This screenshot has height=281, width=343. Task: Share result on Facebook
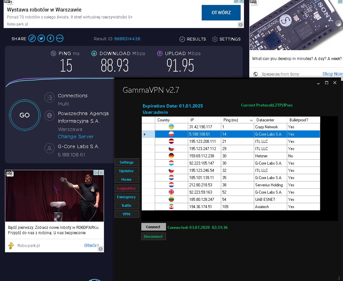pos(50,39)
